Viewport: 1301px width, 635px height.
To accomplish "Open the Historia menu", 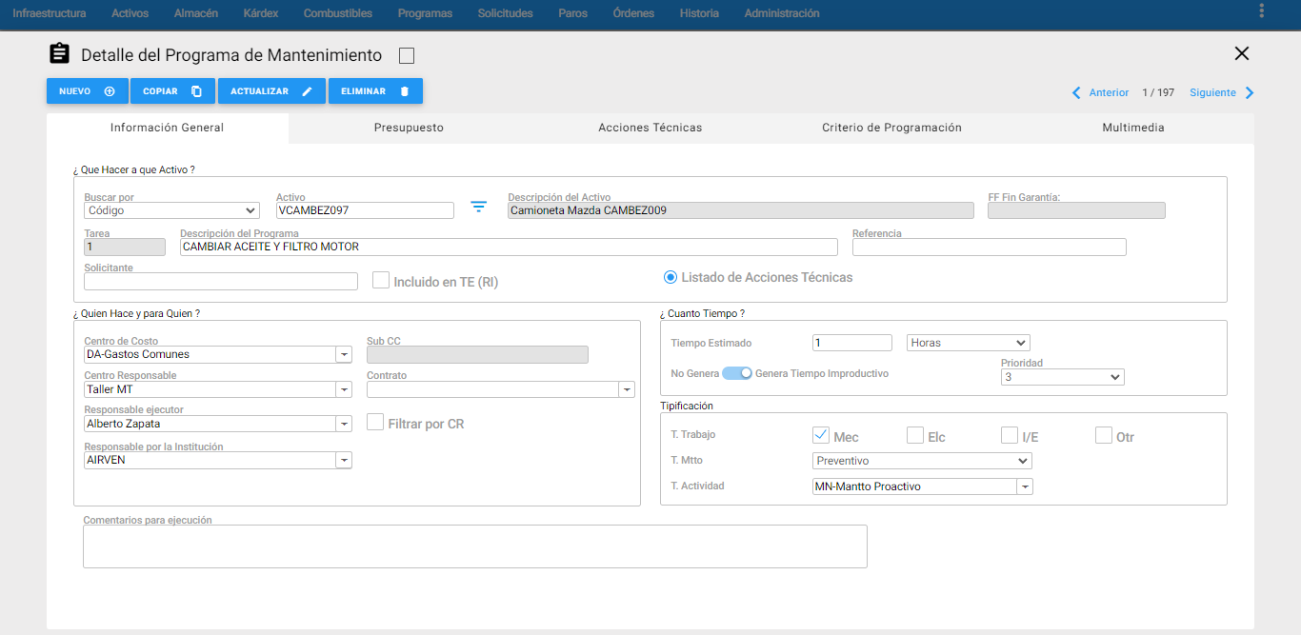I will coord(699,13).
